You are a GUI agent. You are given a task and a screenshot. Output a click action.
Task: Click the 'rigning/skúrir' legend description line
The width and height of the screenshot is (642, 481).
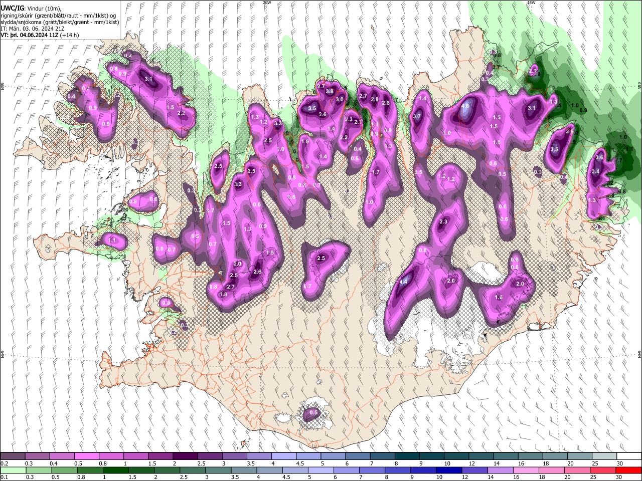point(60,15)
